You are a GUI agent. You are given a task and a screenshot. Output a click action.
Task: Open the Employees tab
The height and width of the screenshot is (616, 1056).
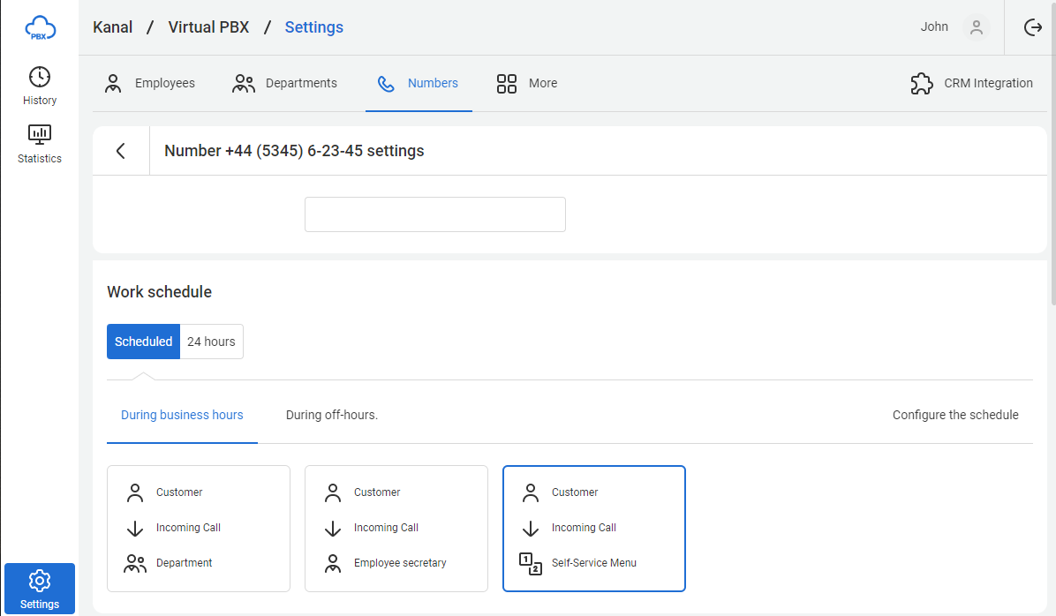coord(150,84)
